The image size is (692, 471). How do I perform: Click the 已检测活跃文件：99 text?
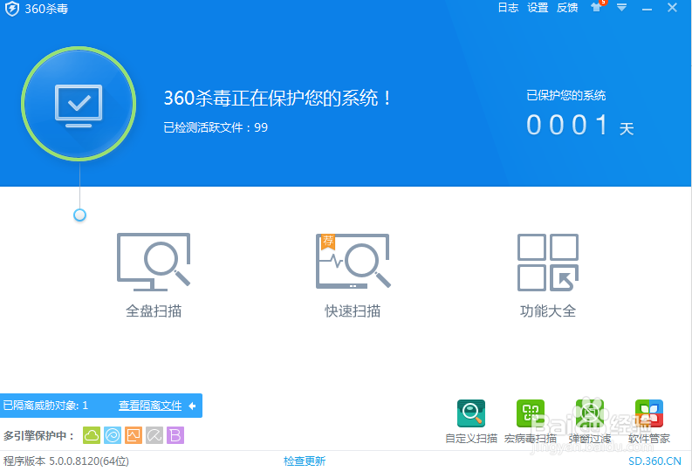[x=216, y=127]
